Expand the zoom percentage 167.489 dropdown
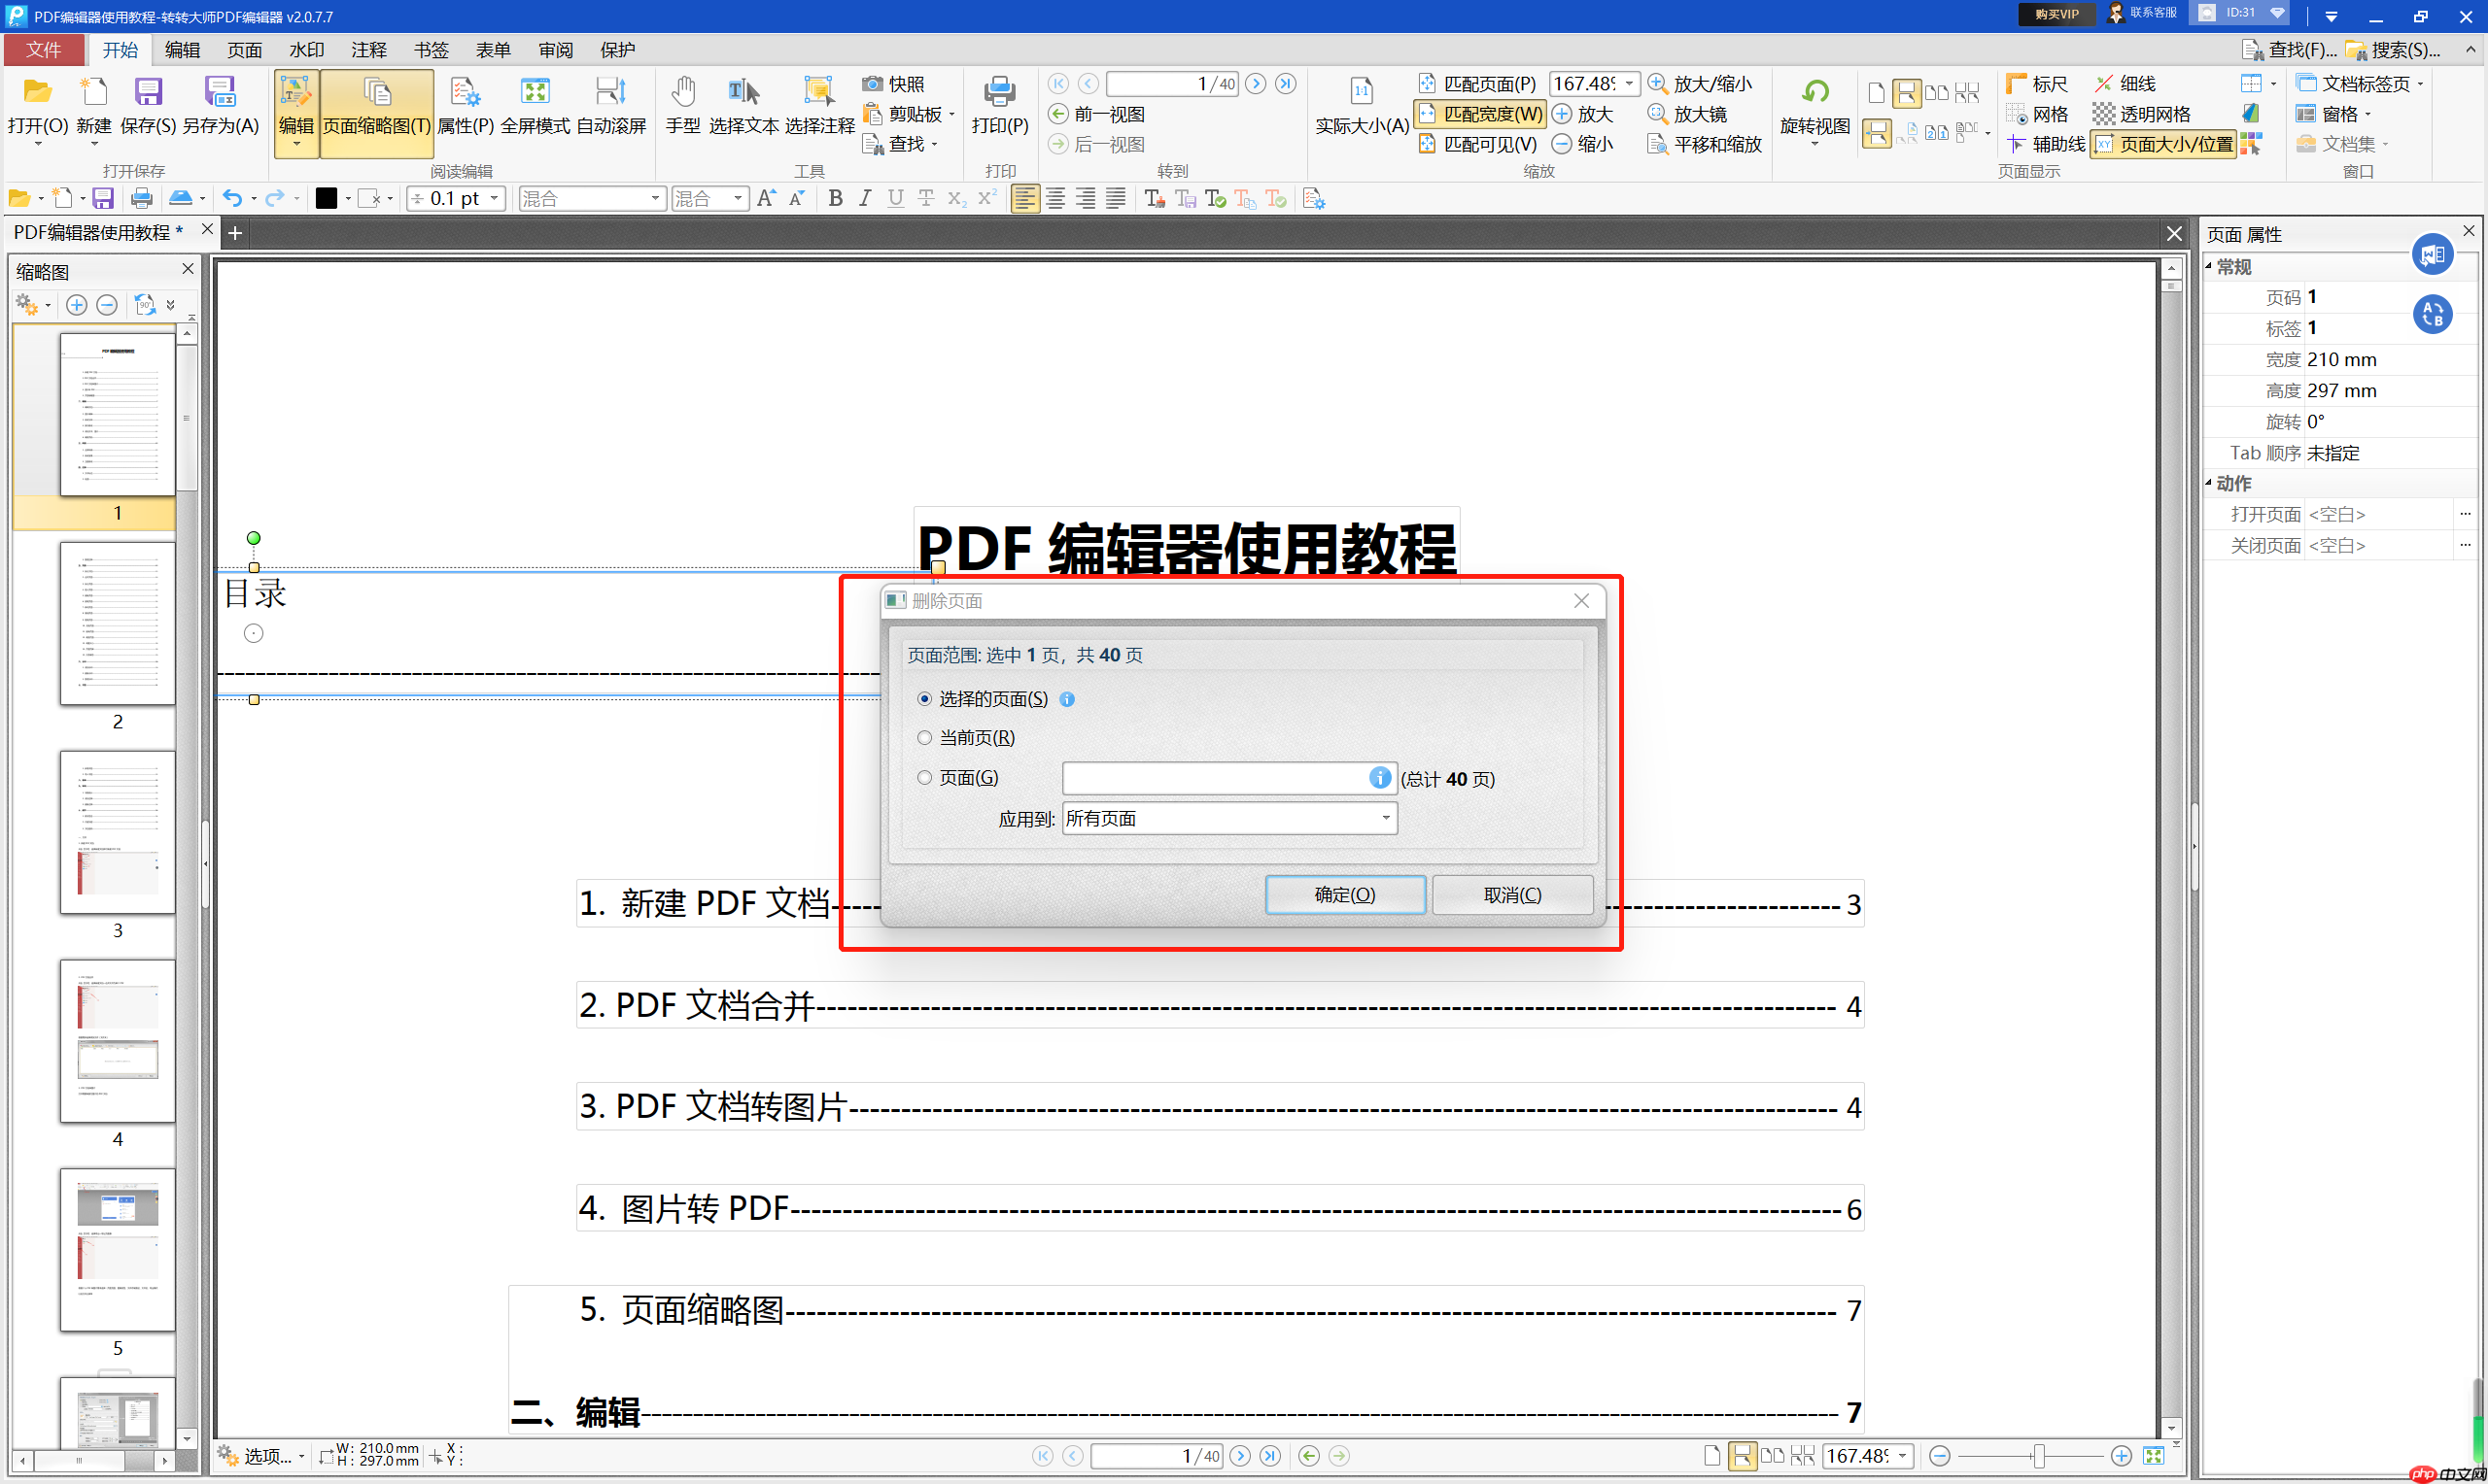 click(x=1631, y=83)
